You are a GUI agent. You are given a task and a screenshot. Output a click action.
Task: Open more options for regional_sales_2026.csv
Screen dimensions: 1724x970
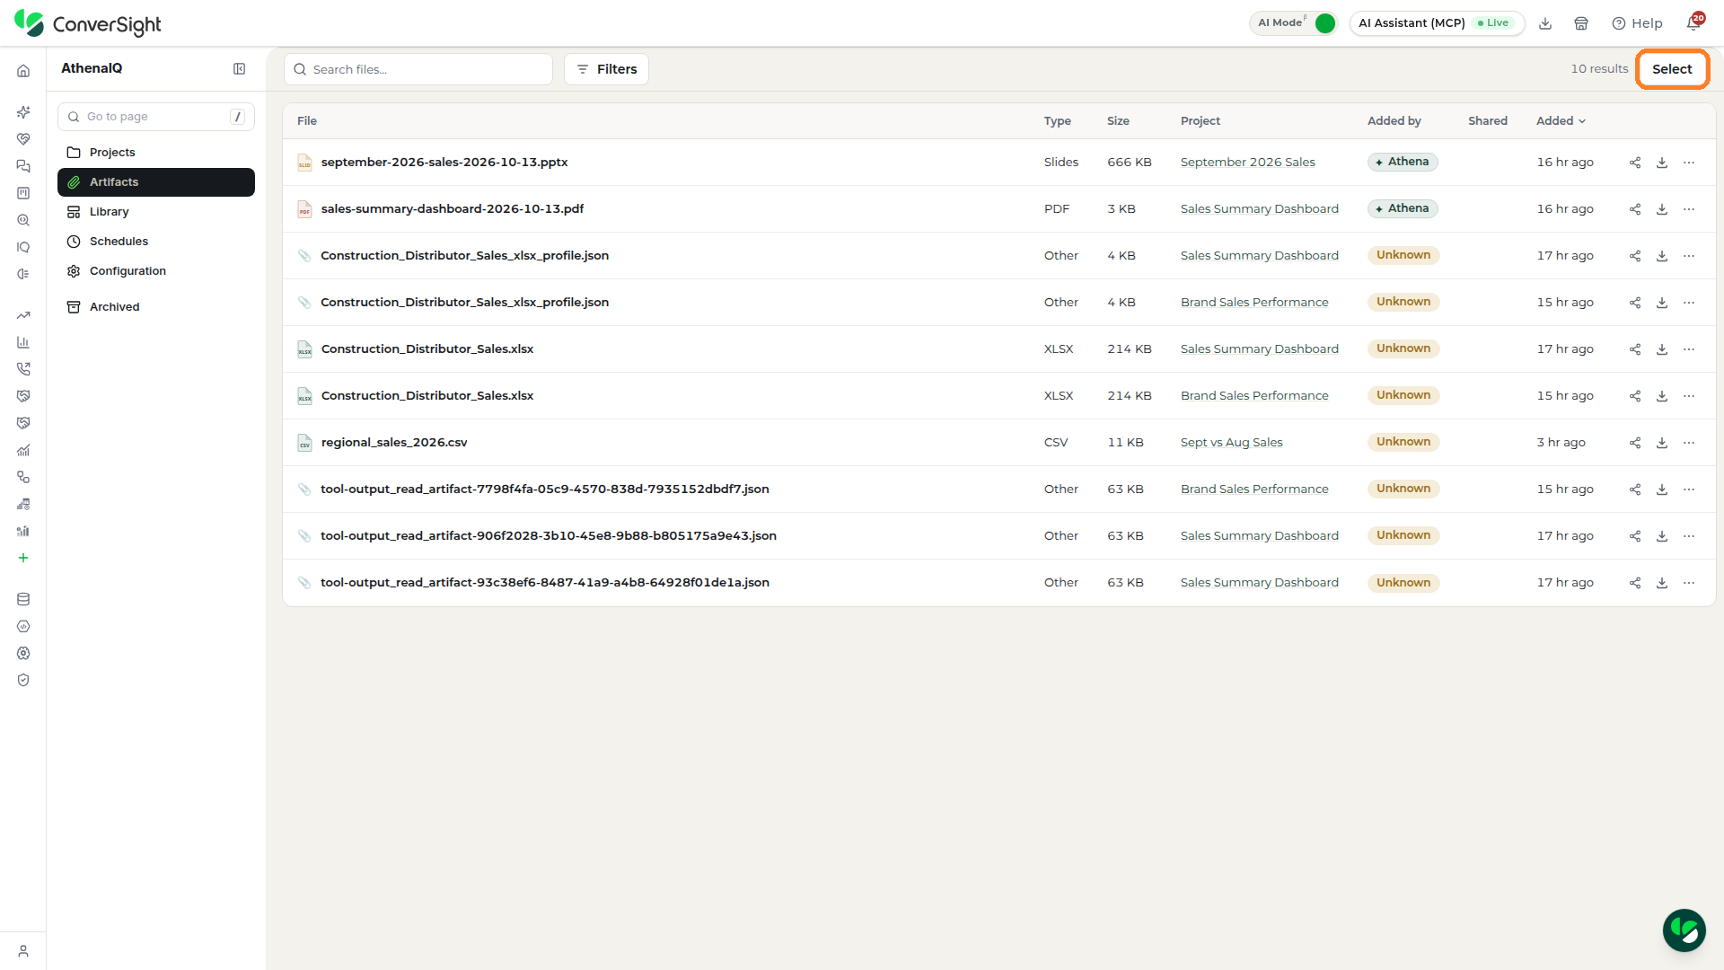pyautogui.click(x=1689, y=443)
